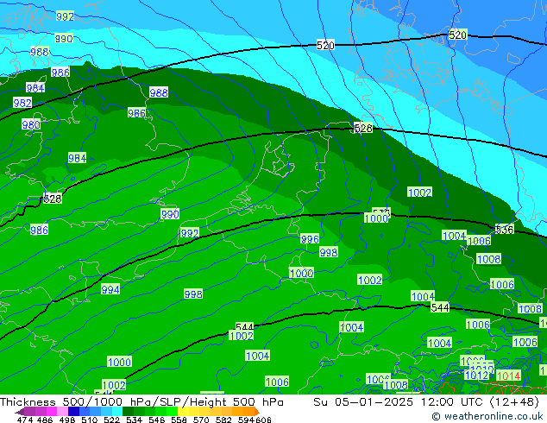Pick the dark green legend swatch above 534
547x423 pixels.
(x=128, y=411)
